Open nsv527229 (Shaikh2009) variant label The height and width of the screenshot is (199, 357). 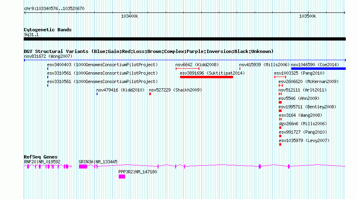[175, 90]
